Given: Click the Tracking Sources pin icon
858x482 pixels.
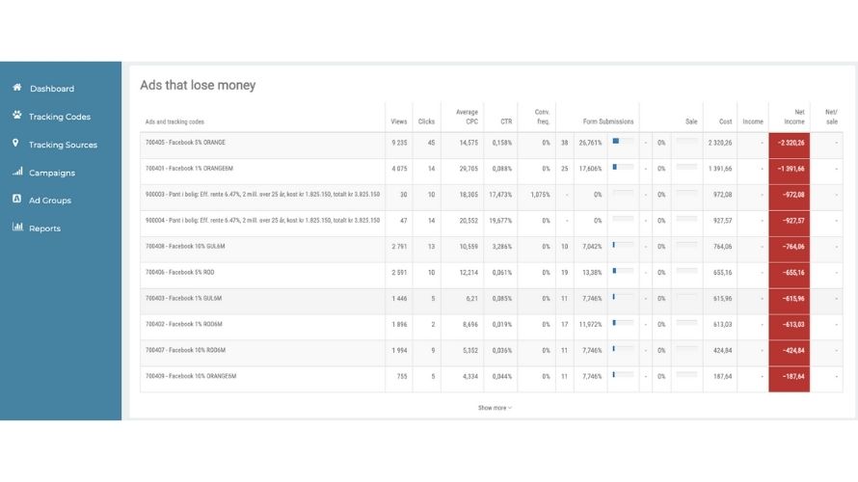Looking at the screenshot, I should tap(15, 144).
